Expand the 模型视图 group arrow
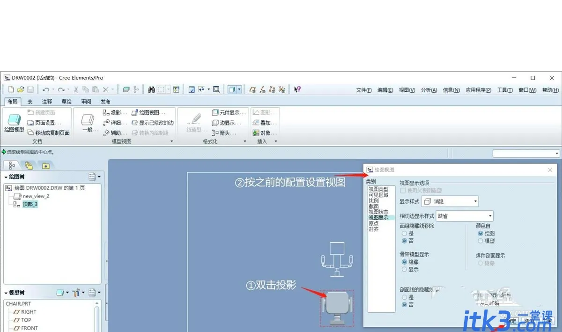 [171, 141]
